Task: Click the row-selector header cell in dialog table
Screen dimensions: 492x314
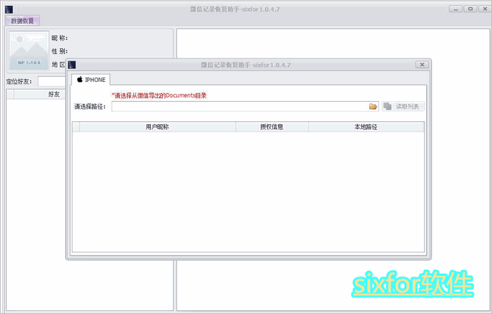Action: (x=76, y=127)
